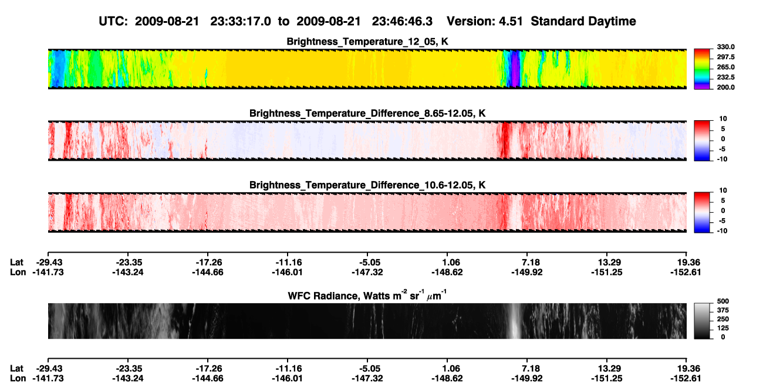The image size is (763, 391).
Task: Click 'Version: 4.51' in the header
Action: [485, 21]
